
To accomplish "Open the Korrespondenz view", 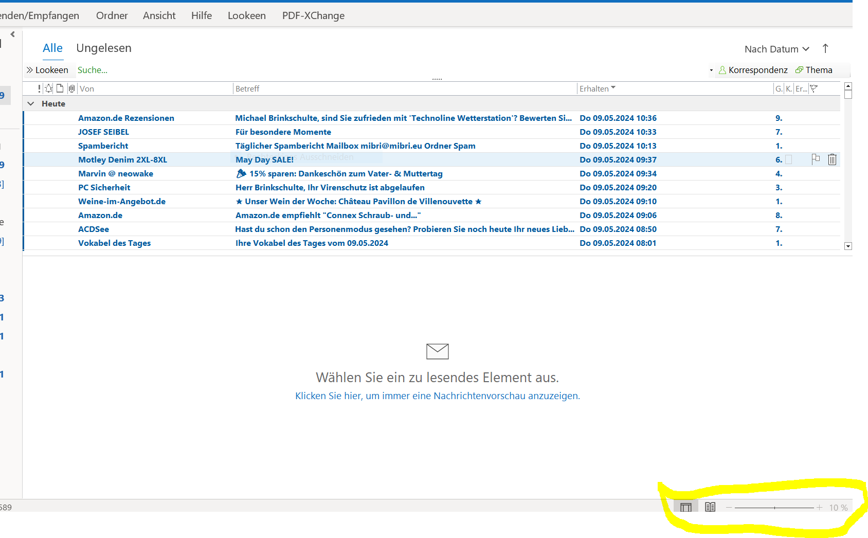I will click(x=753, y=70).
